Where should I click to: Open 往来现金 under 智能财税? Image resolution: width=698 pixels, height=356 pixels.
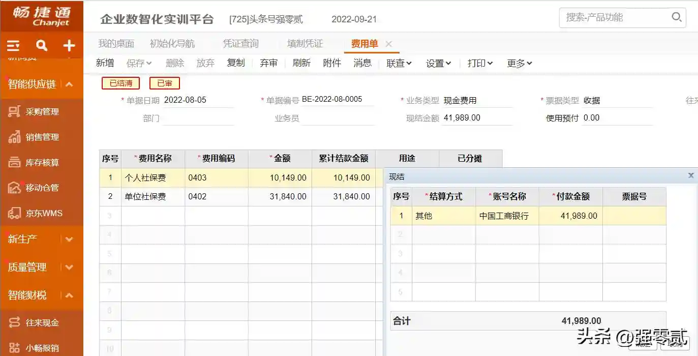pos(42,323)
